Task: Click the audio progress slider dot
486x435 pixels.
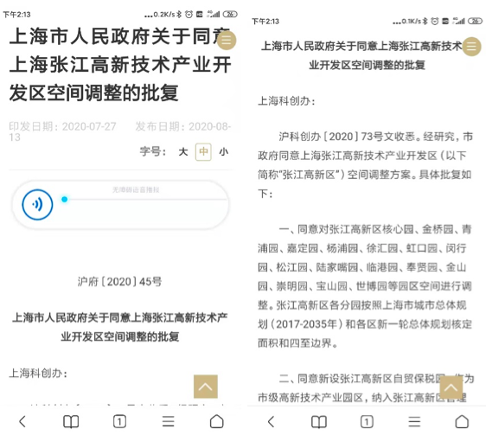Action: click(x=65, y=200)
